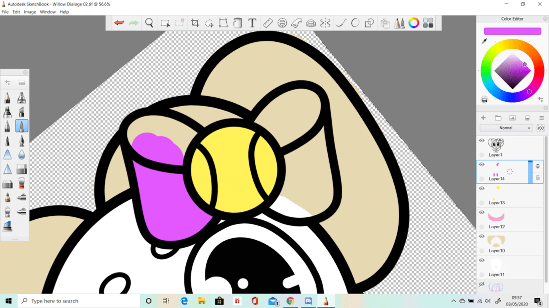The image size is (549, 308).
Task: Select the Pencil brush in the brush palette
Action: pos(7,98)
